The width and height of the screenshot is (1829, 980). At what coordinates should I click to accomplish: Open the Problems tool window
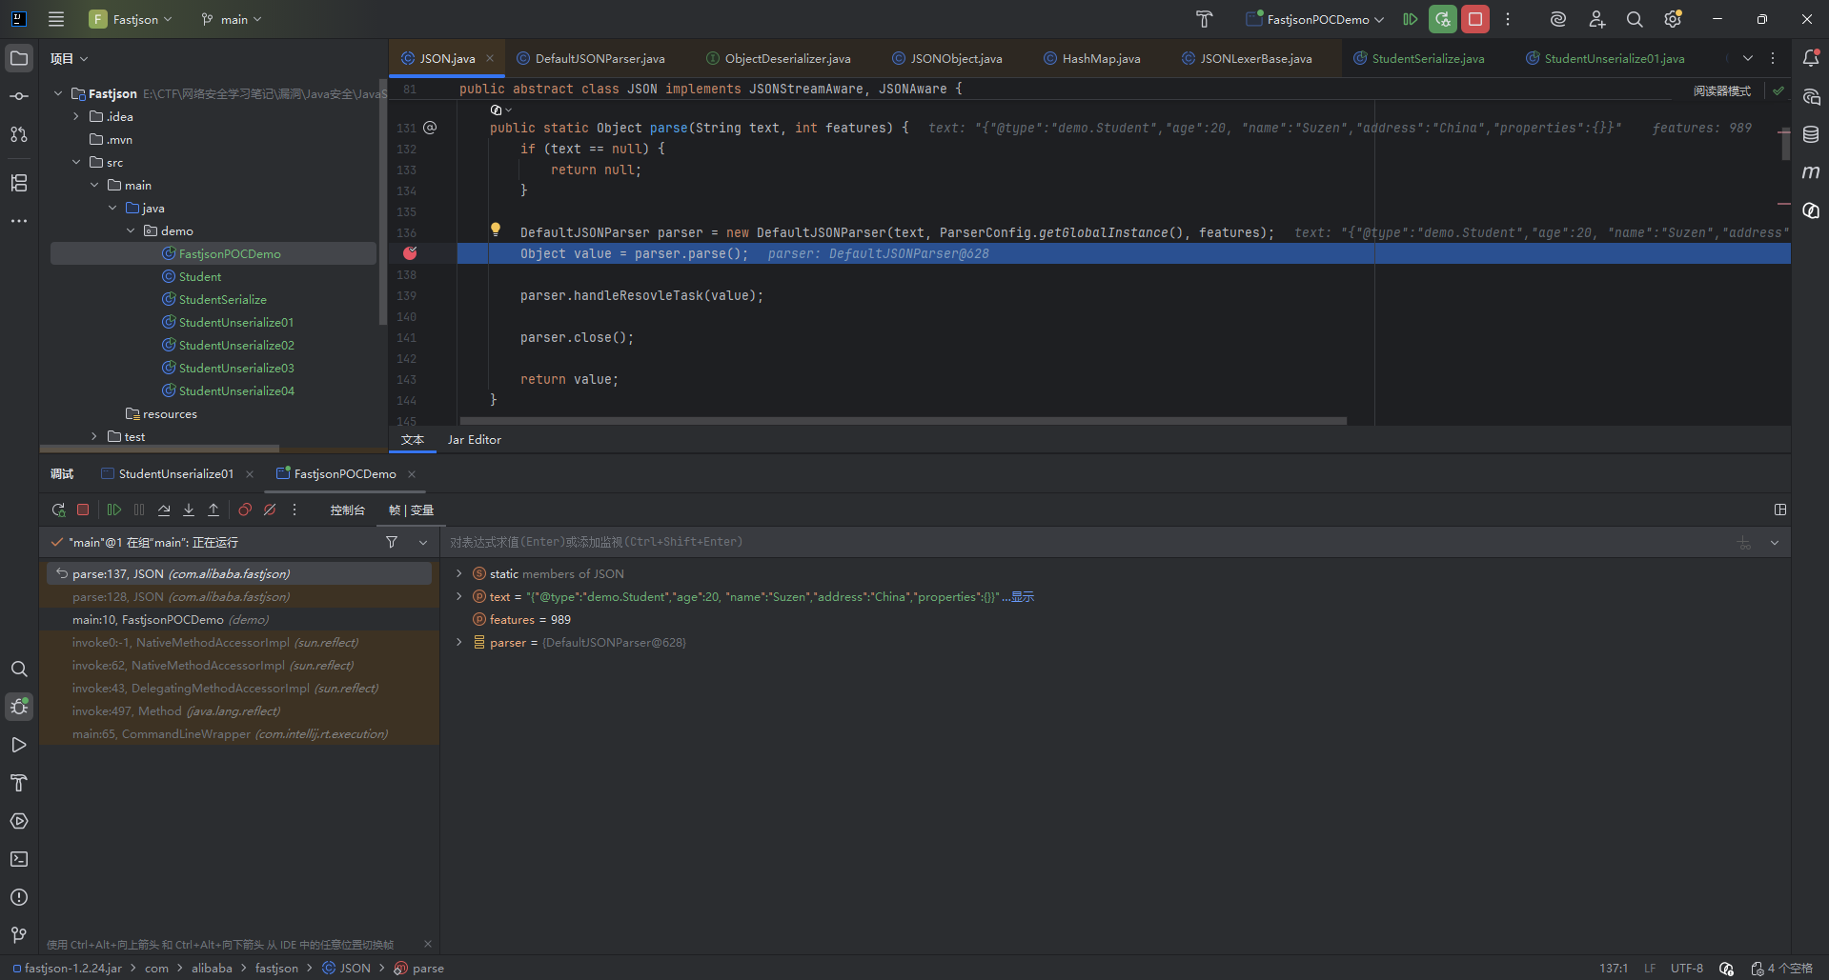click(x=19, y=897)
